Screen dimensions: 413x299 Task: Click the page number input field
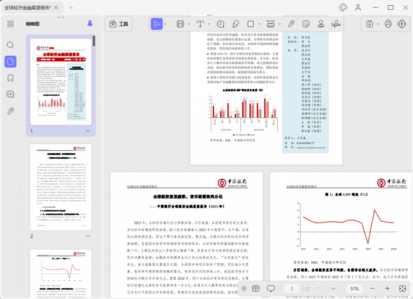(292, 289)
